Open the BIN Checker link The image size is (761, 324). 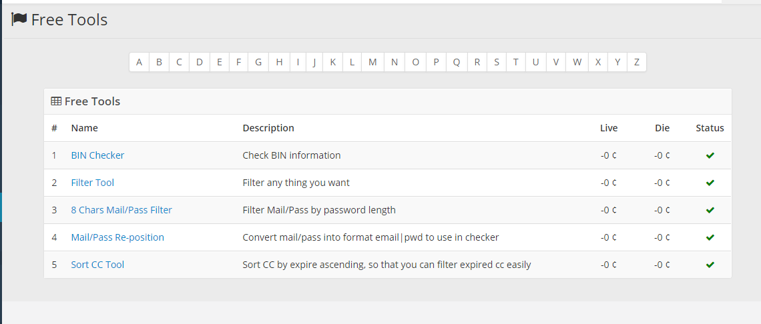(x=97, y=155)
